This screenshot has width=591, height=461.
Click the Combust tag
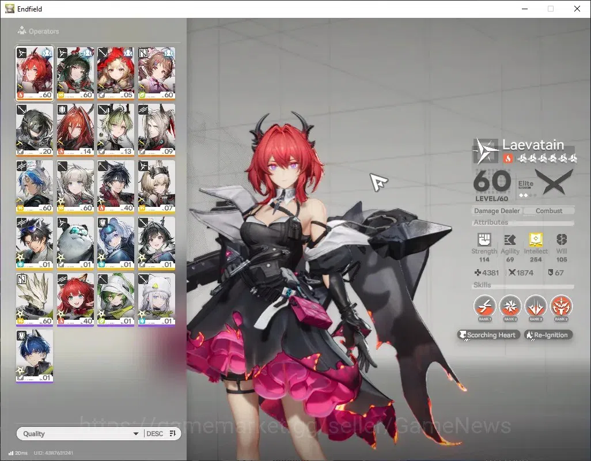[549, 211]
